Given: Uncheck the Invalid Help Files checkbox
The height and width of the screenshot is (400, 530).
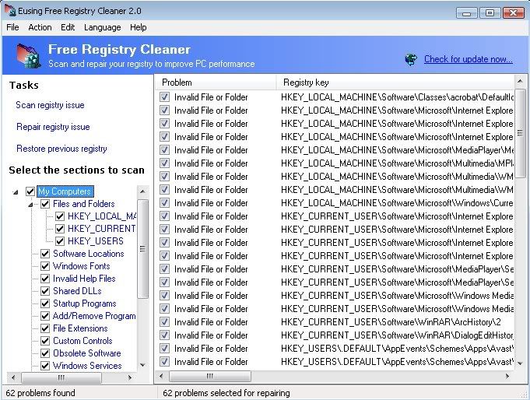Looking at the screenshot, I should 45,279.
